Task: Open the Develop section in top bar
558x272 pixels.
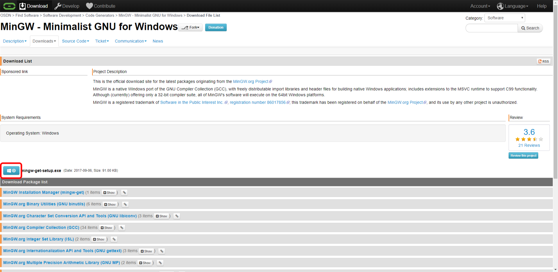Action: coord(67,6)
